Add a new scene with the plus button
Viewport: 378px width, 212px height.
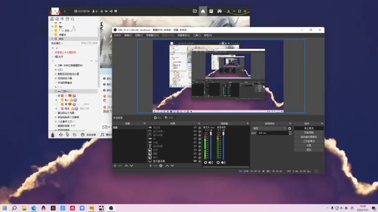115,166
